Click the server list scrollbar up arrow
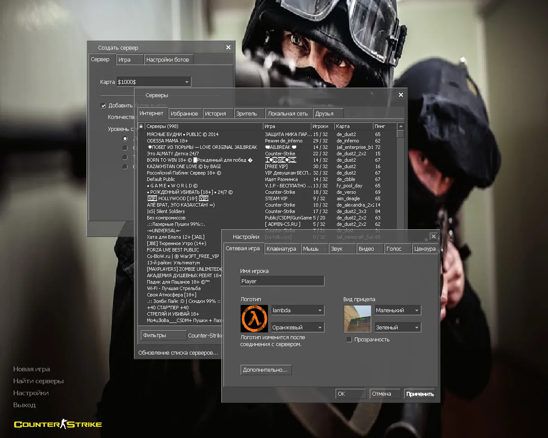The image size is (548, 438). click(x=400, y=126)
